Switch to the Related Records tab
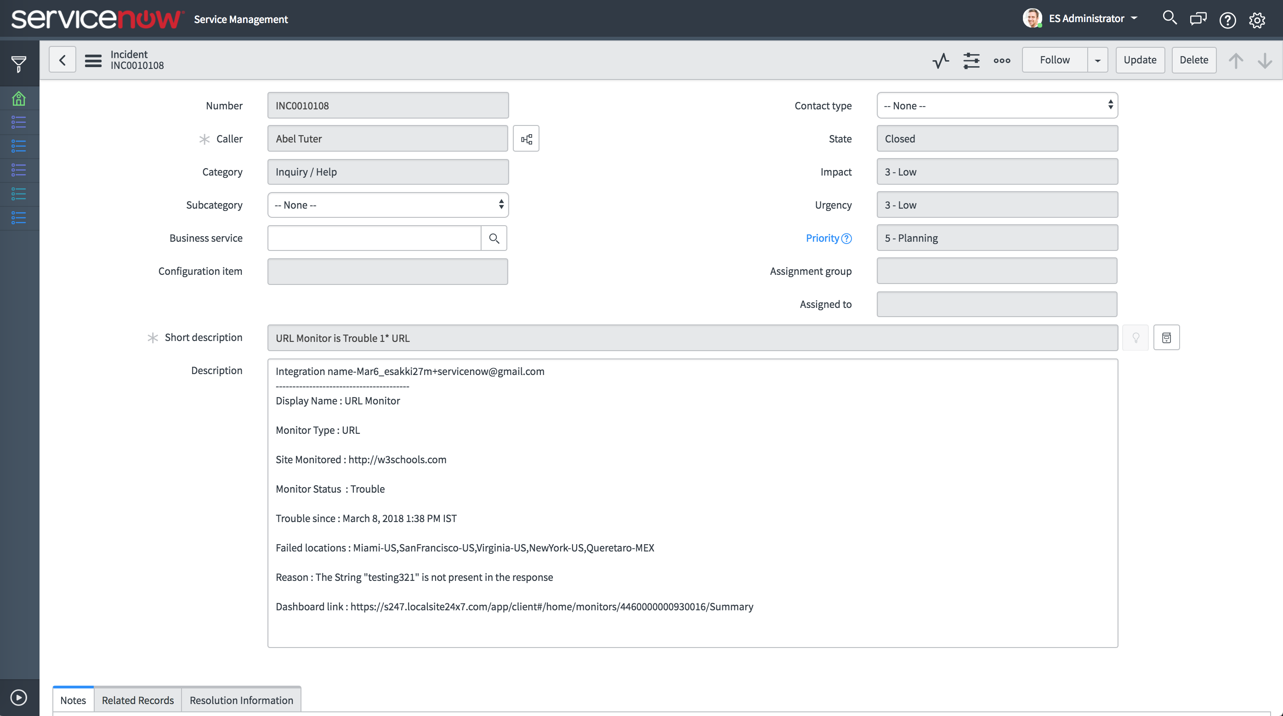The height and width of the screenshot is (716, 1283). (x=137, y=700)
